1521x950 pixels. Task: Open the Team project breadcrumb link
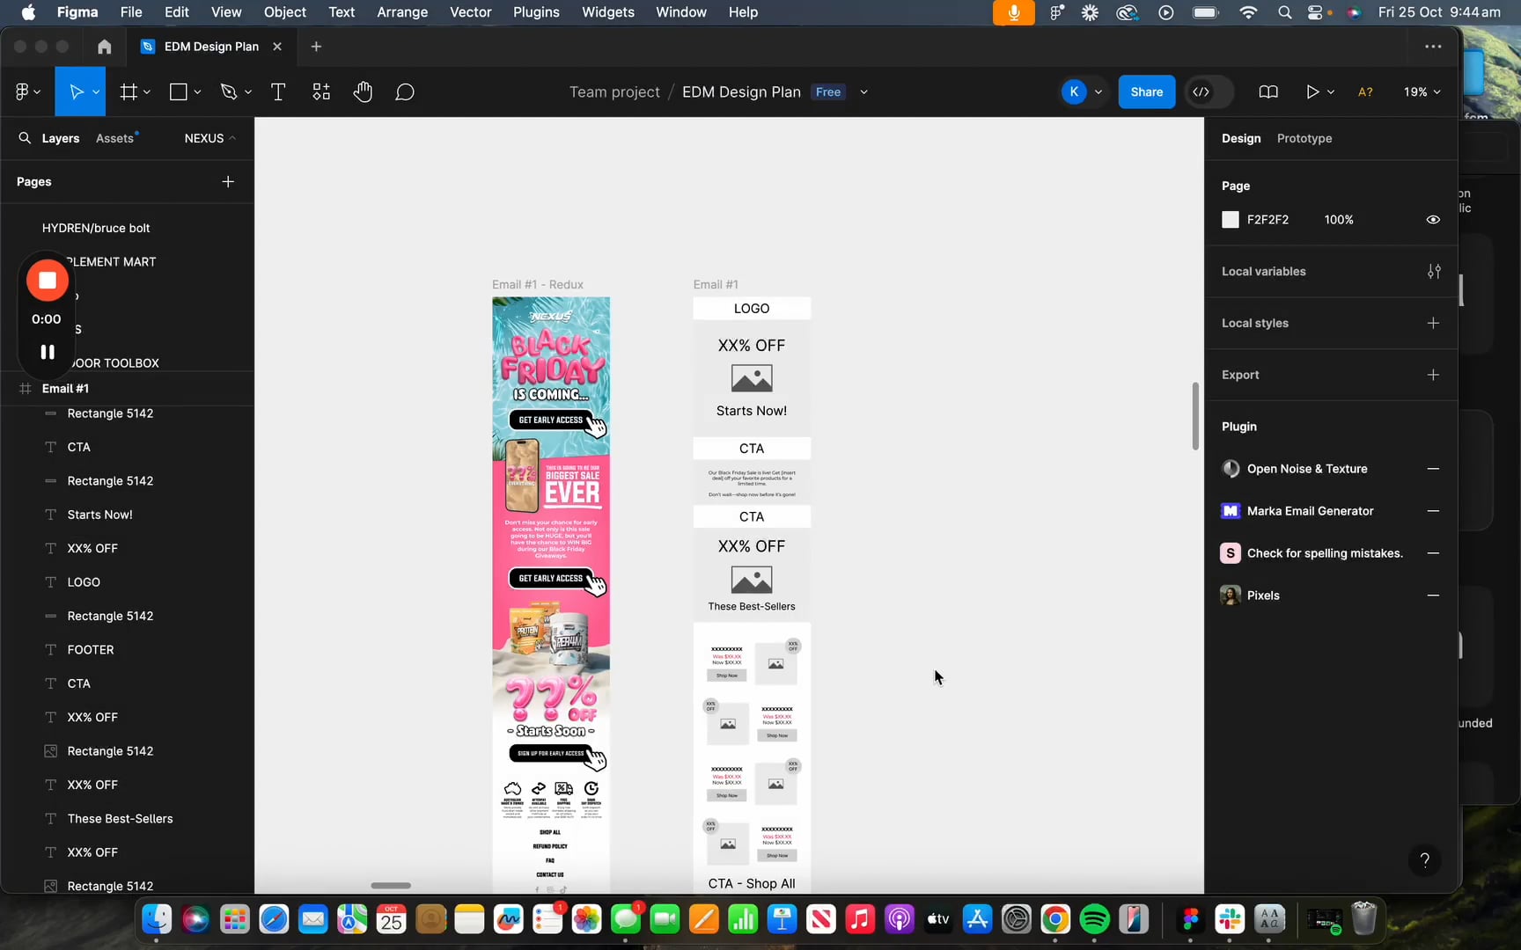click(x=614, y=91)
